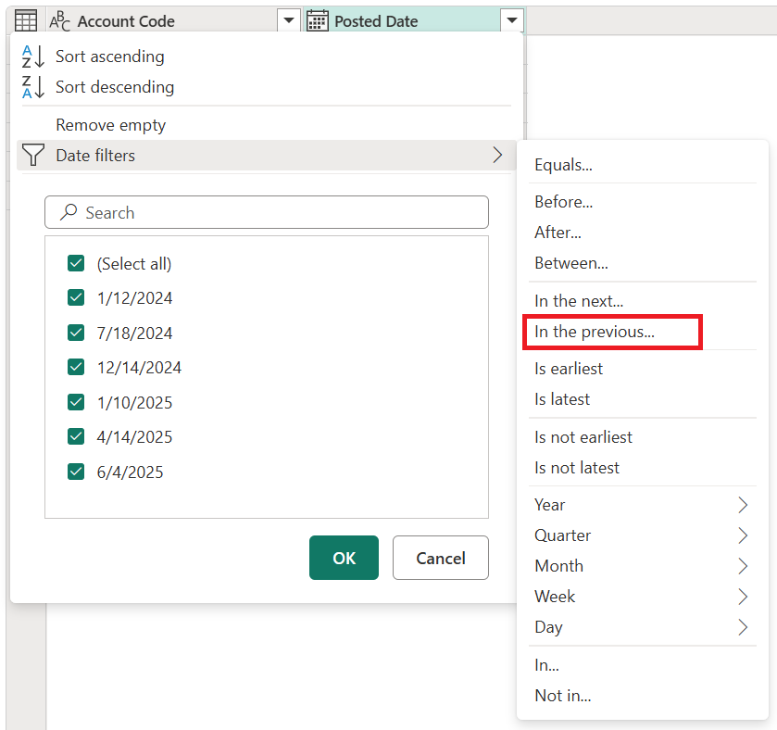The height and width of the screenshot is (730, 777).
Task: Uncheck the (Select all) checkbox
Action: (76, 263)
